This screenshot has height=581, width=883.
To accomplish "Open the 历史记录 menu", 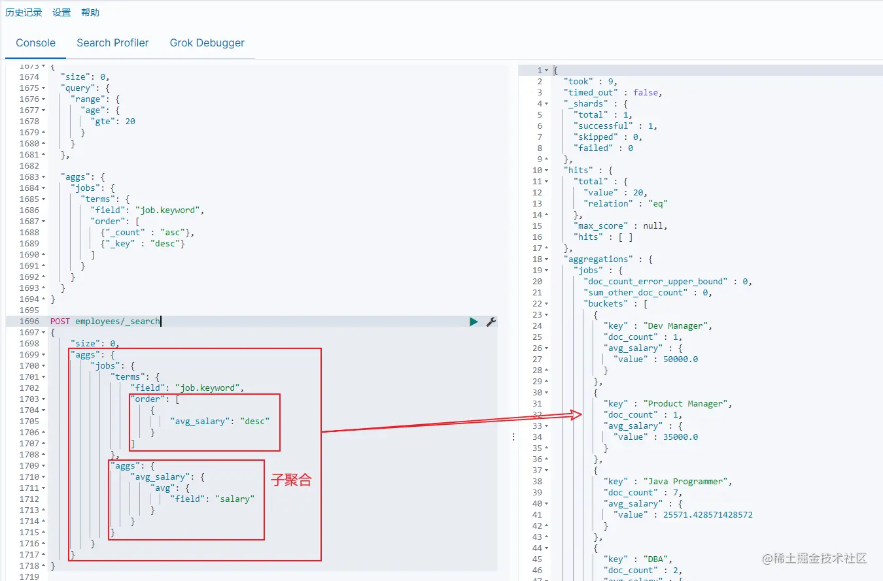I will [24, 12].
